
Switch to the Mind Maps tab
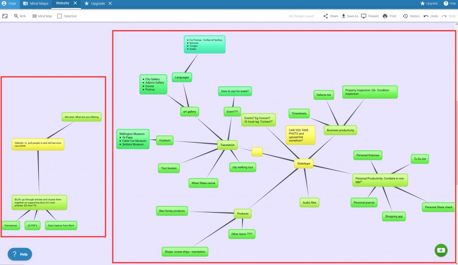[x=36, y=4]
